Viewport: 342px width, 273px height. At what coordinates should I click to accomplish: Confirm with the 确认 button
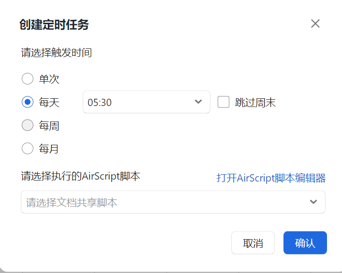click(305, 243)
